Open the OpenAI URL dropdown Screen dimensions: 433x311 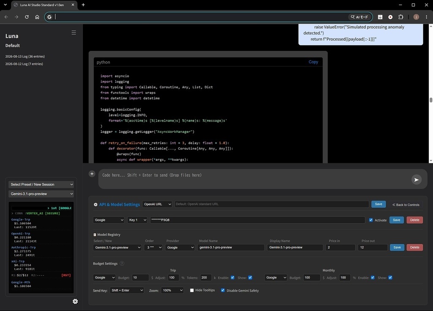(157, 204)
